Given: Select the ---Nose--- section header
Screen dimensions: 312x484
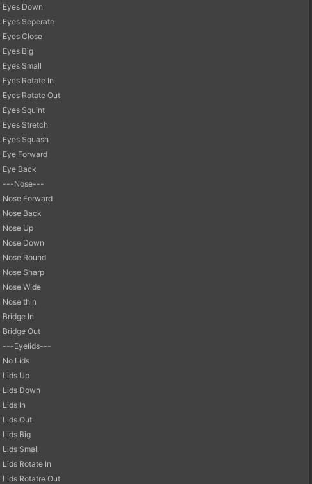Looking at the screenshot, I should click(x=23, y=184).
